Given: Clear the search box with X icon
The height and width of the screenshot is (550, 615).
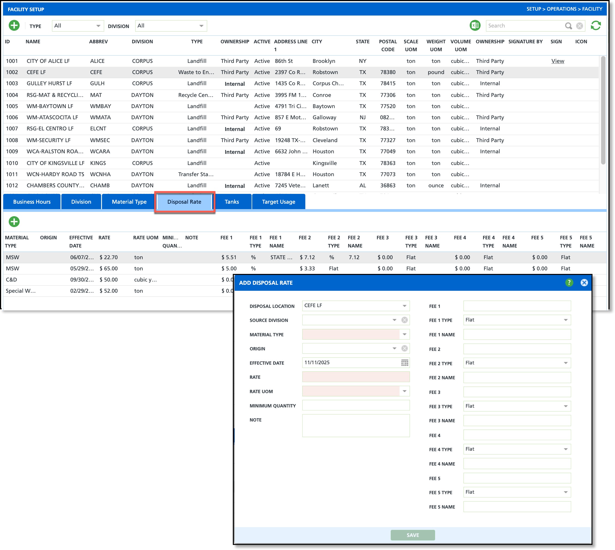Looking at the screenshot, I should point(579,26).
